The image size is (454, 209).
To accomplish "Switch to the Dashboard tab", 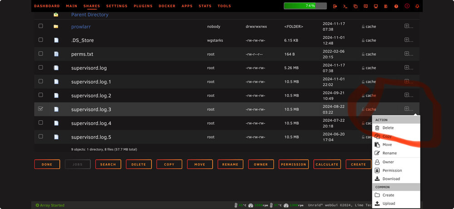I will coord(47,6).
